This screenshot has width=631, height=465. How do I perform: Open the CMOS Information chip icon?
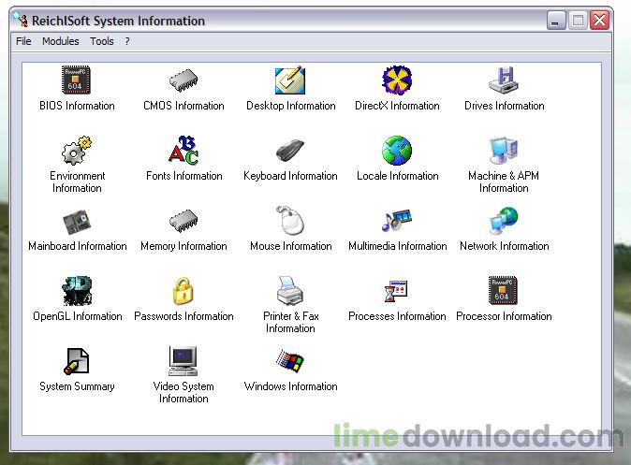pyautogui.click(x=183, y=80)
